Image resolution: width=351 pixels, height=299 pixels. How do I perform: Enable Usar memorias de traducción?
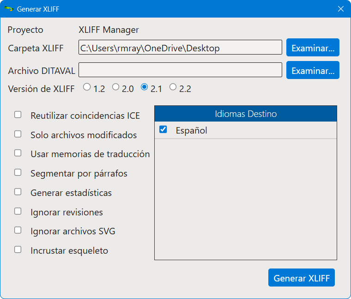point(18,153)
